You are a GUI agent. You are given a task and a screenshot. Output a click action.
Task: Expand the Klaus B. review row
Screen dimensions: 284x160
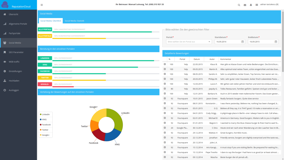(165, 64)
